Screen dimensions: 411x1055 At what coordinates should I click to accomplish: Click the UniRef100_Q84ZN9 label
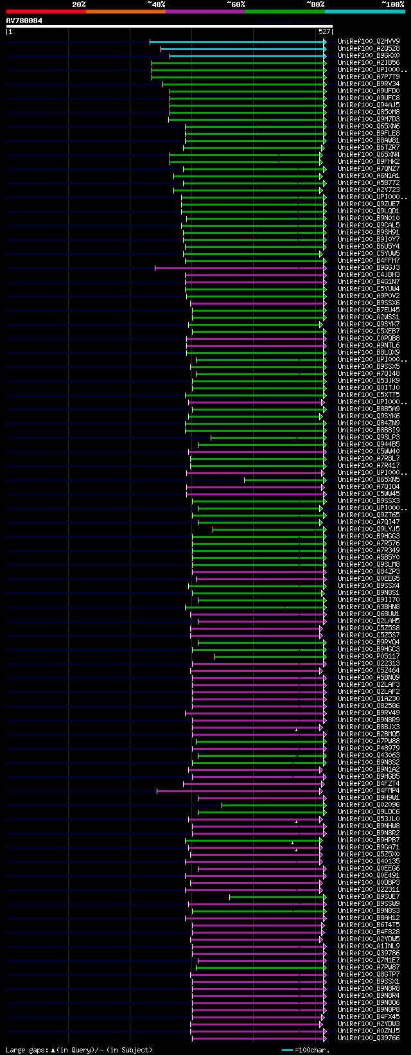(x=369, y=423)
